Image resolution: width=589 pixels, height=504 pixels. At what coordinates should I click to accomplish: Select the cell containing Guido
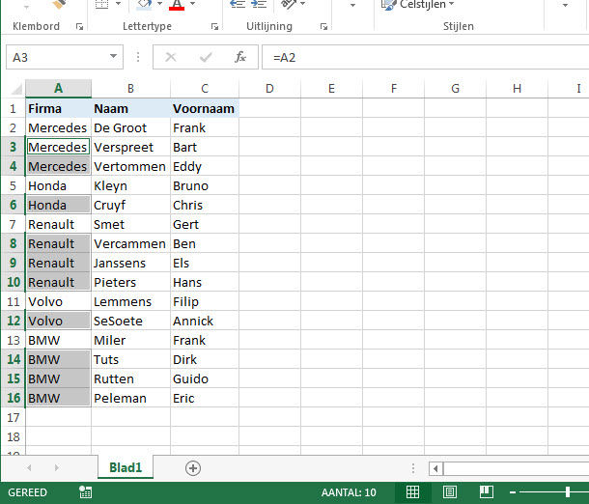click(205, 378)
